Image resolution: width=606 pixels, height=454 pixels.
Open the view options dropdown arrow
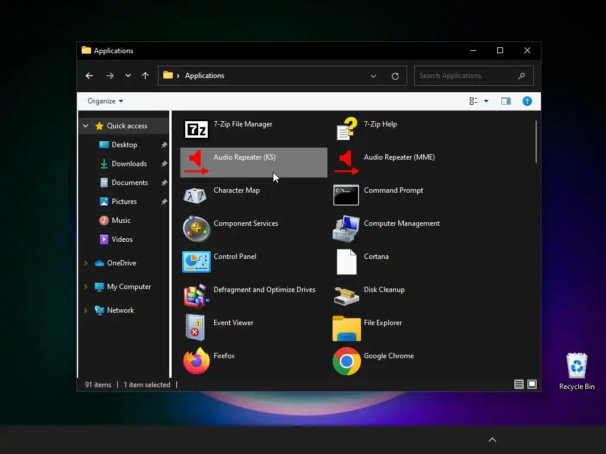tap(486, 101)
